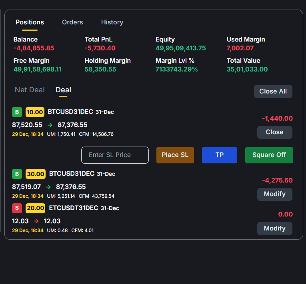This screenshot has width=306, height=284.
Task: Click the red S badge on ETCUSDT31DEC
Action: click(17, 208)
